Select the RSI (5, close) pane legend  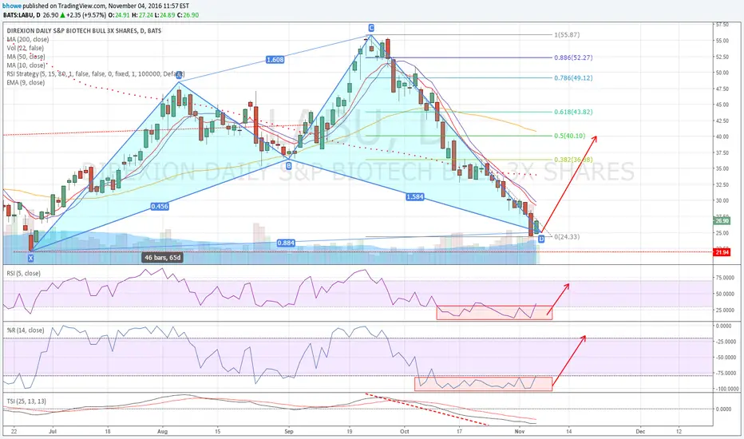(x=24, y=273)
